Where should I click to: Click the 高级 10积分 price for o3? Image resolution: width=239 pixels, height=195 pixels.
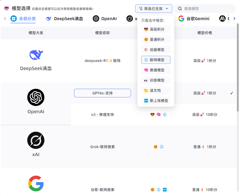click(205, 115)
